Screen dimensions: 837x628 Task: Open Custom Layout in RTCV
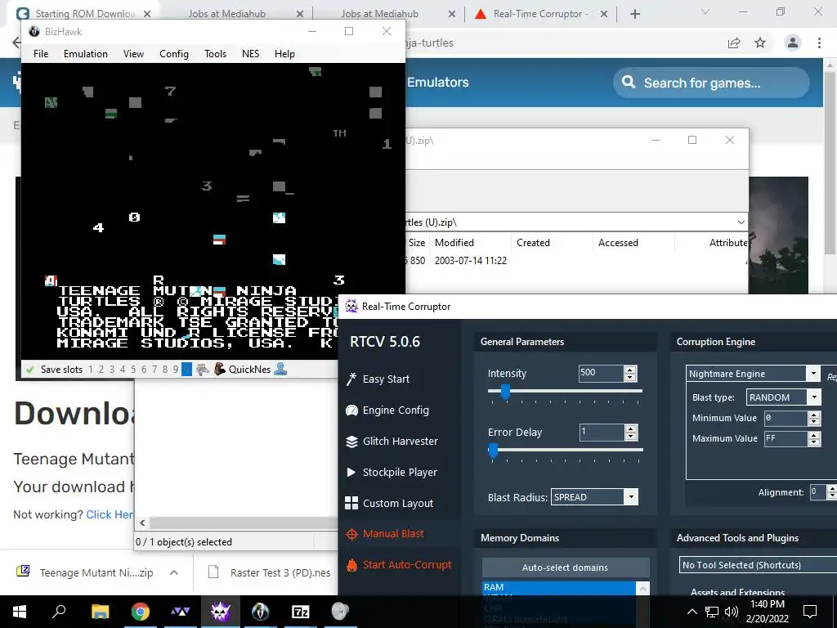390,503
